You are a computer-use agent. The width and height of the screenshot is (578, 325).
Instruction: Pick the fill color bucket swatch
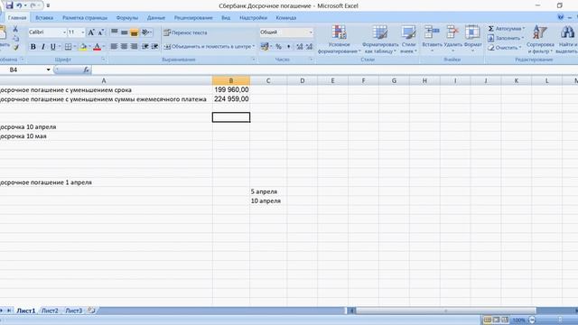(x=83, y=47)
